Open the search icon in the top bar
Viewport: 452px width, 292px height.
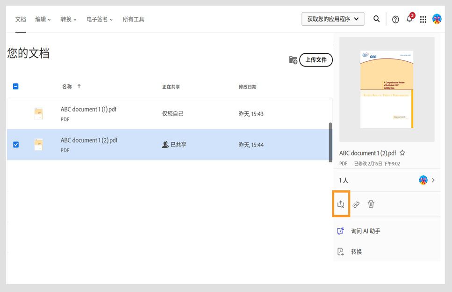coord(377,19)
